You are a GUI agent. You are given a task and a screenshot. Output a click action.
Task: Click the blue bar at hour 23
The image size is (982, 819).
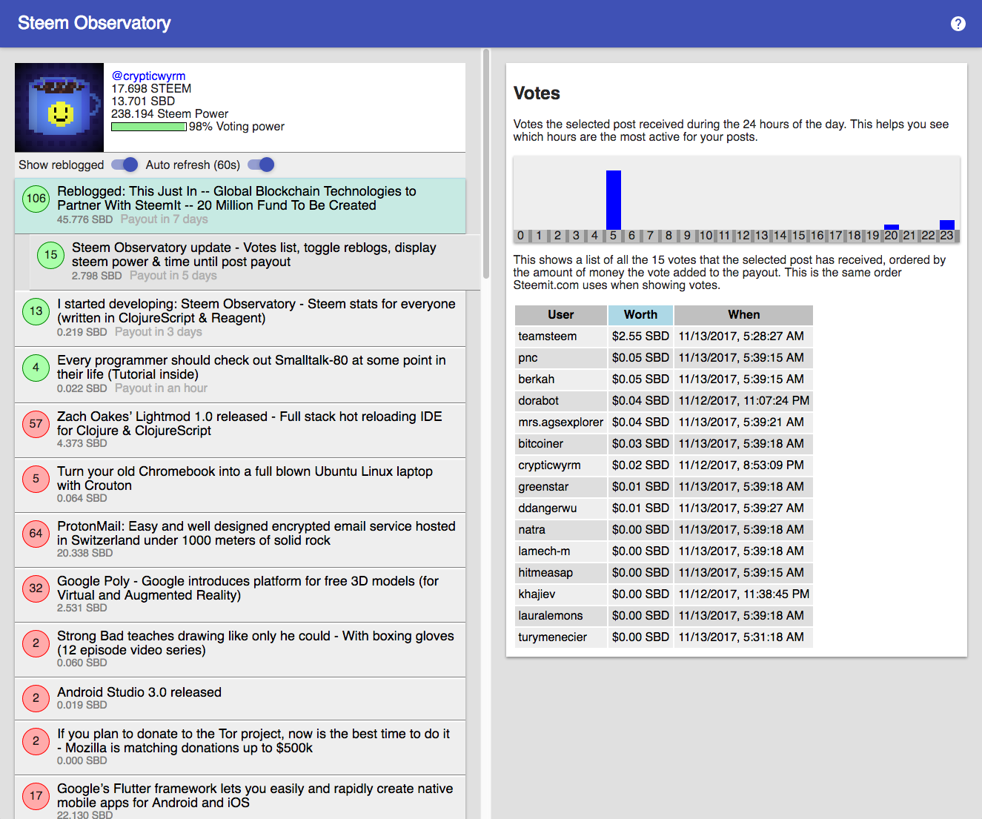point(947,225)
